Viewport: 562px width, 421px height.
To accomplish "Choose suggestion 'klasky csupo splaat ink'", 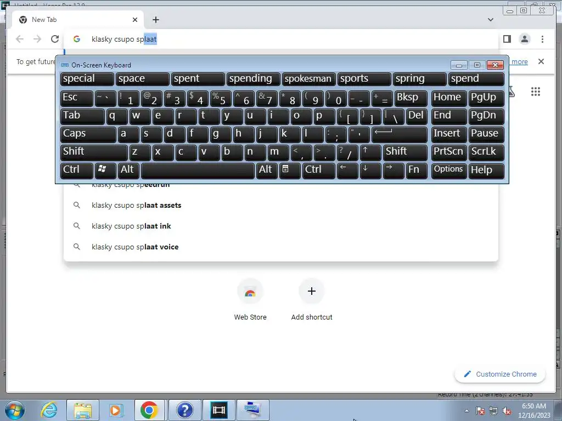I will [x=280, y=226].
